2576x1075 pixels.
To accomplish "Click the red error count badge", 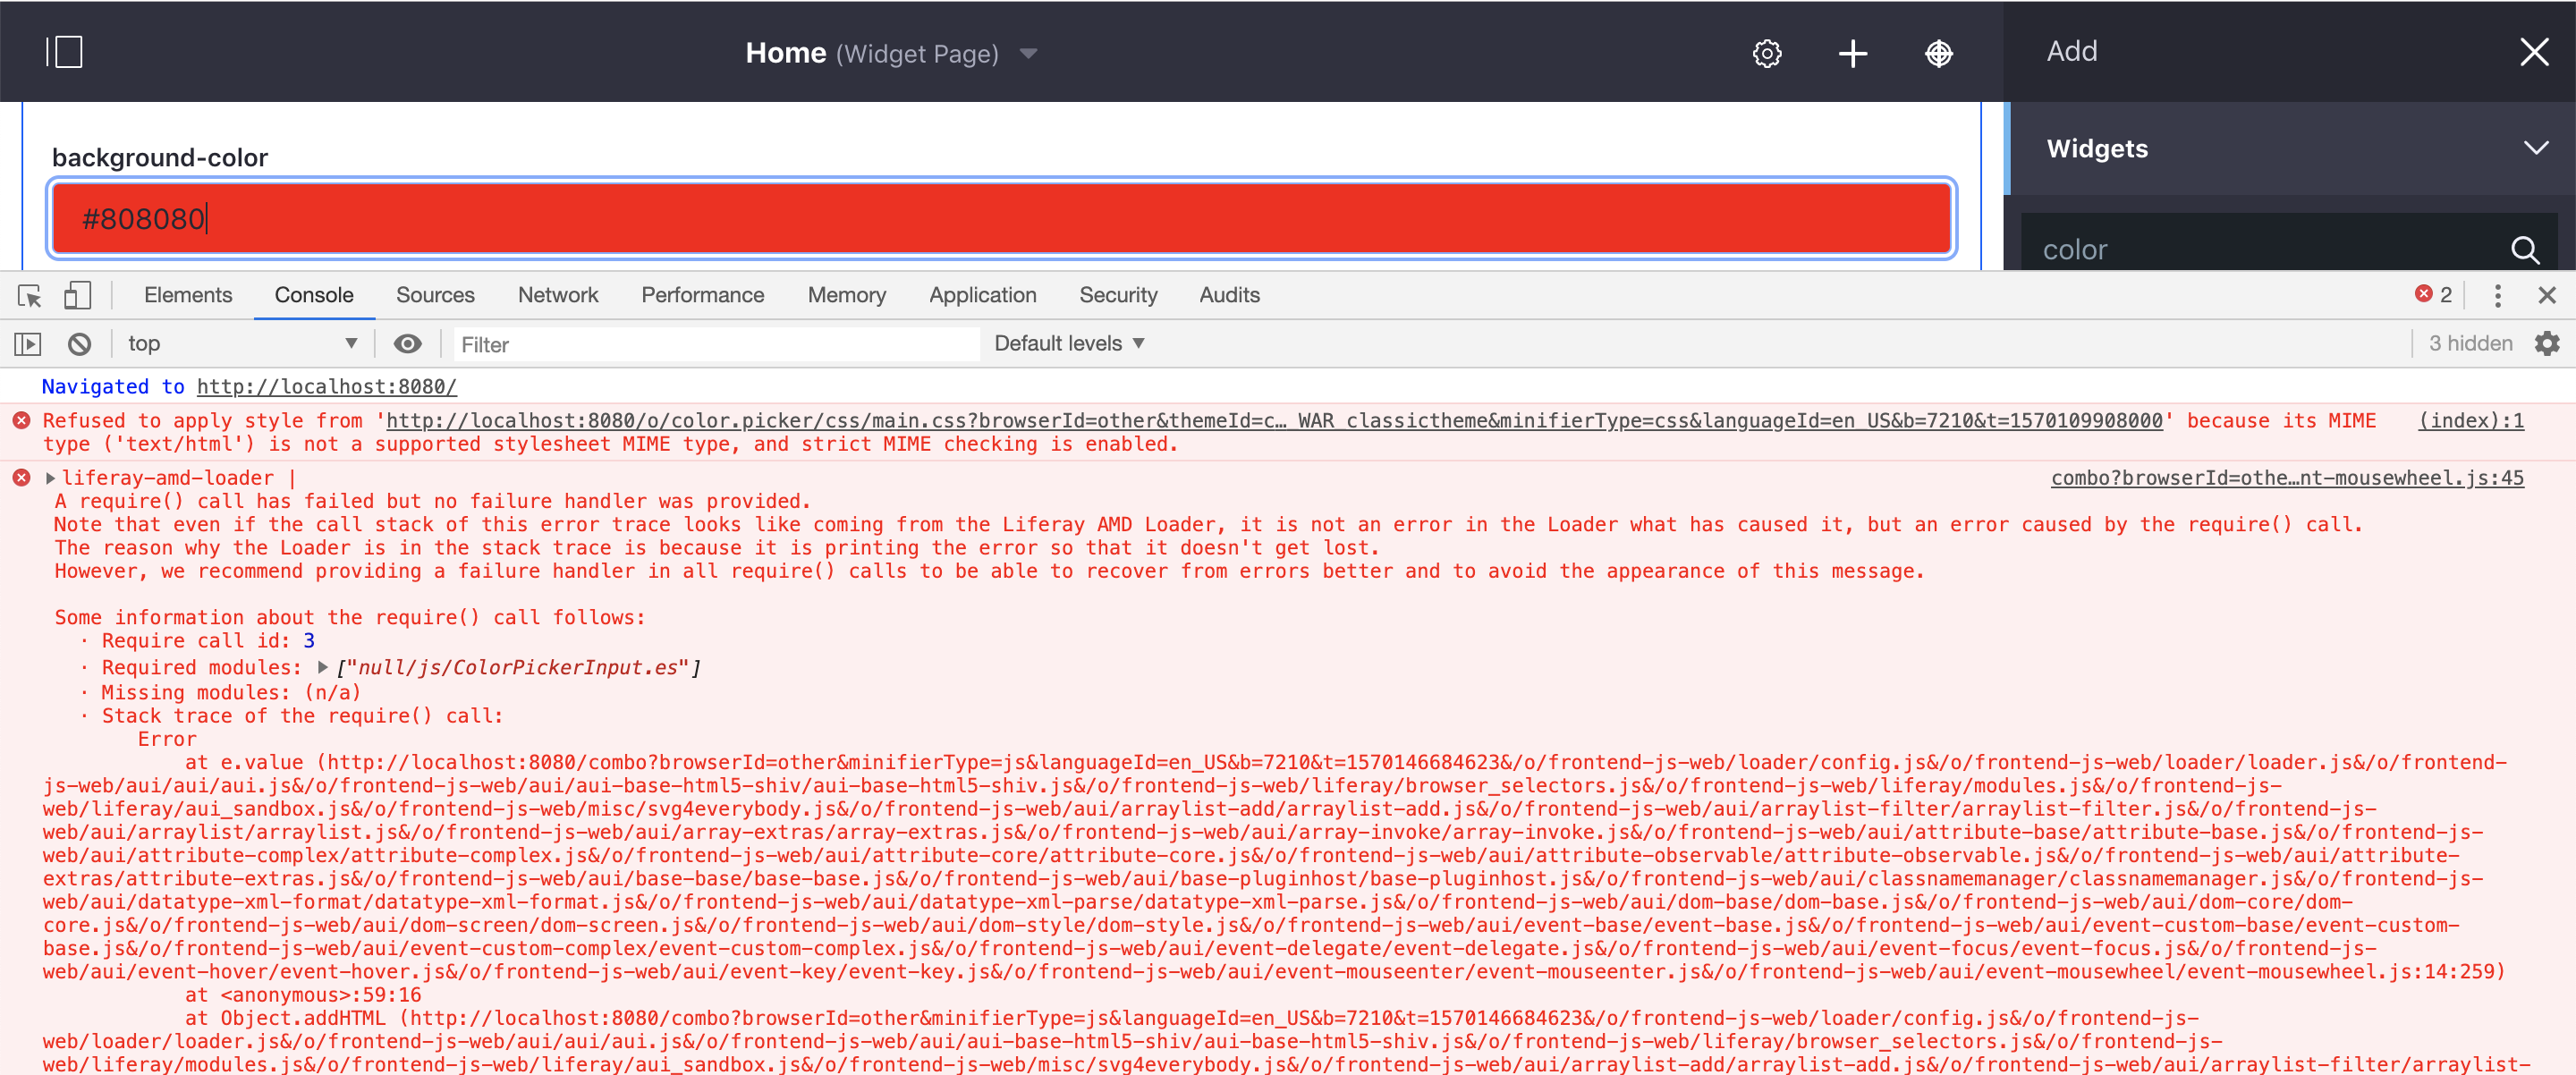I will tap(2433, 295).
